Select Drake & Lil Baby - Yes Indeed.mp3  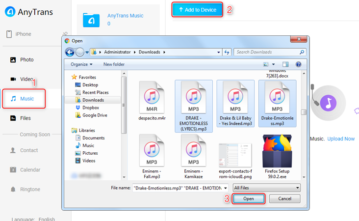click(x=235, y=104)
